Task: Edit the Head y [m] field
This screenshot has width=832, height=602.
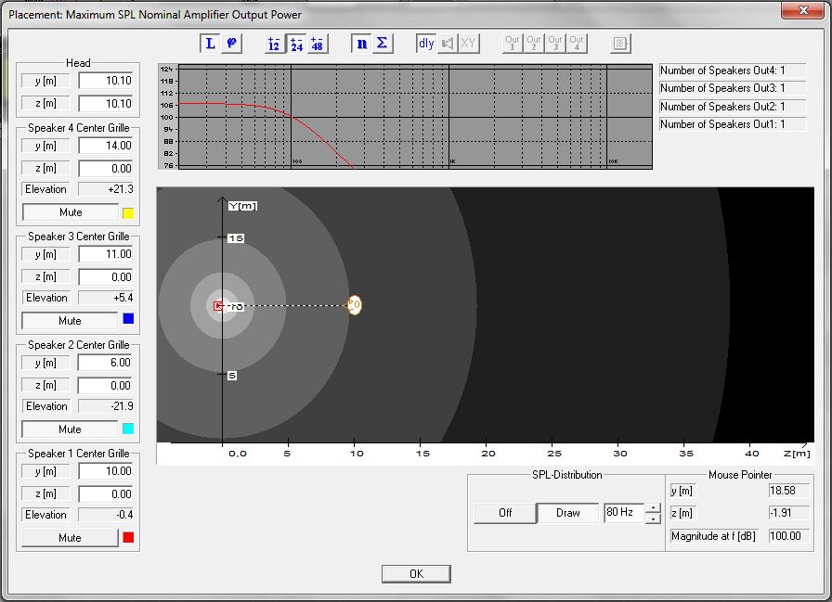Action: 106,81
